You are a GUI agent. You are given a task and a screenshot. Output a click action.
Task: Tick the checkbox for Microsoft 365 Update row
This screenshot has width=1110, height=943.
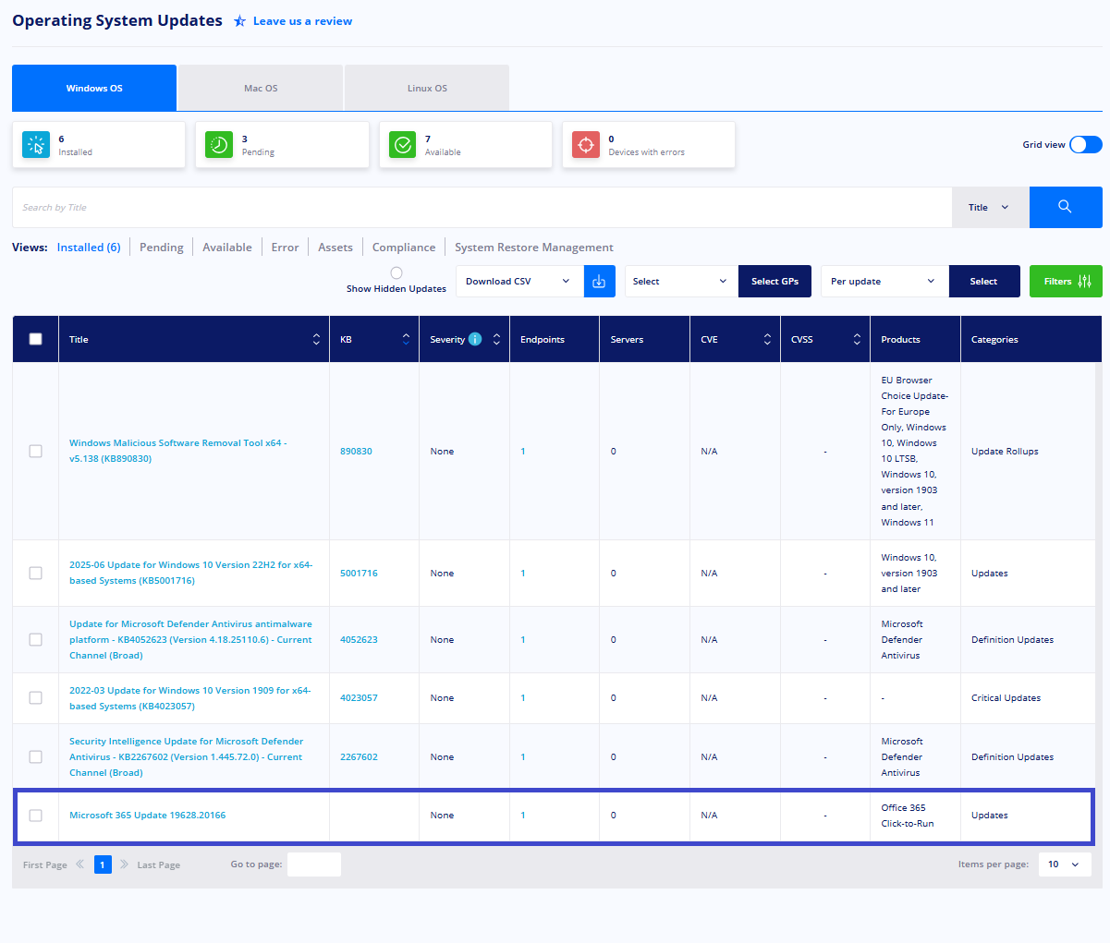[x=35, y=816]
